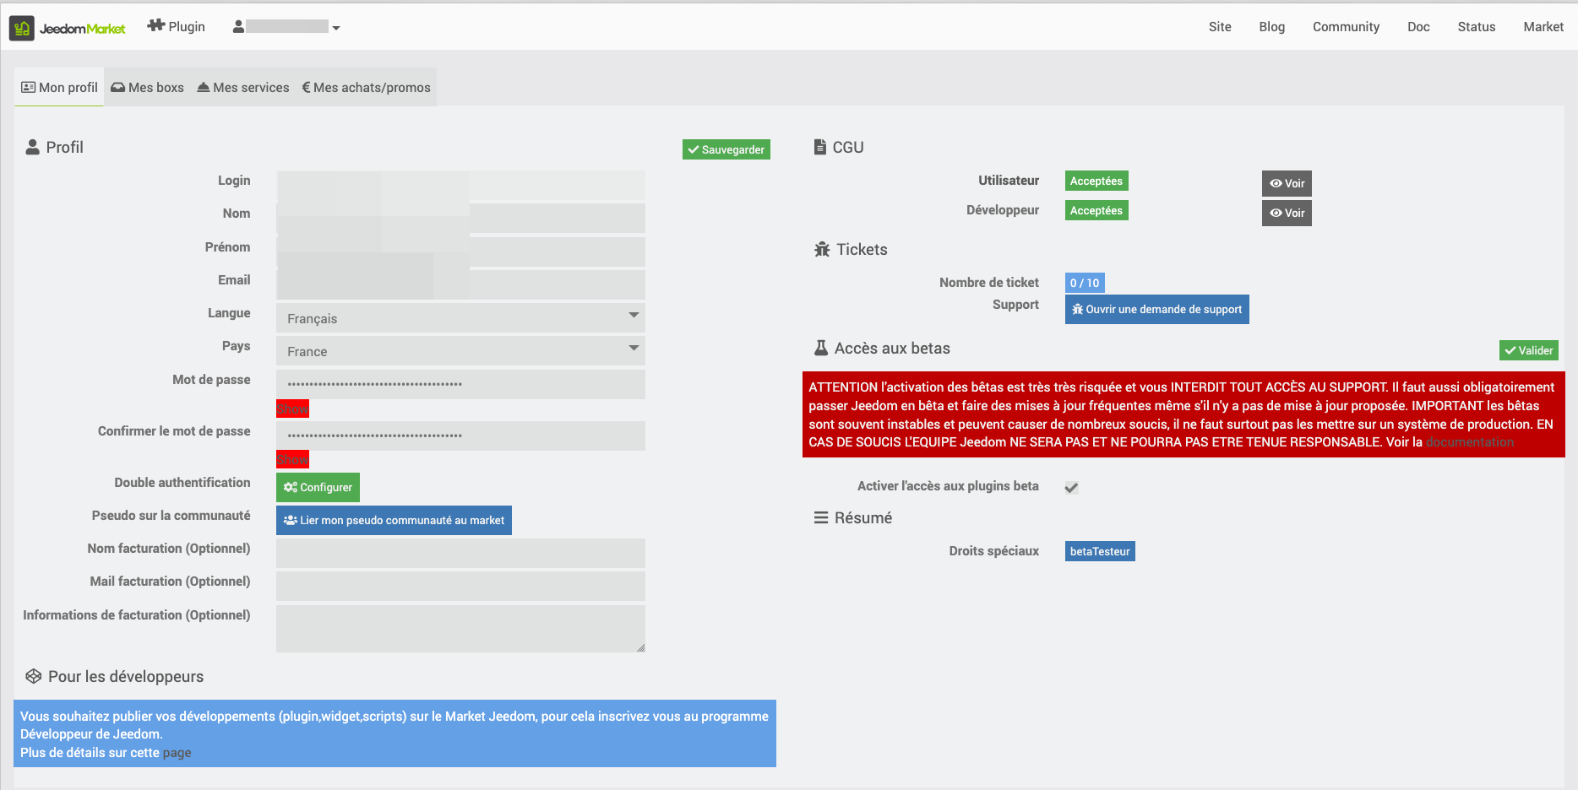Show the confirmation password value
The height and width of the screenshot is (790, 1578).
[x=292, y=459]
